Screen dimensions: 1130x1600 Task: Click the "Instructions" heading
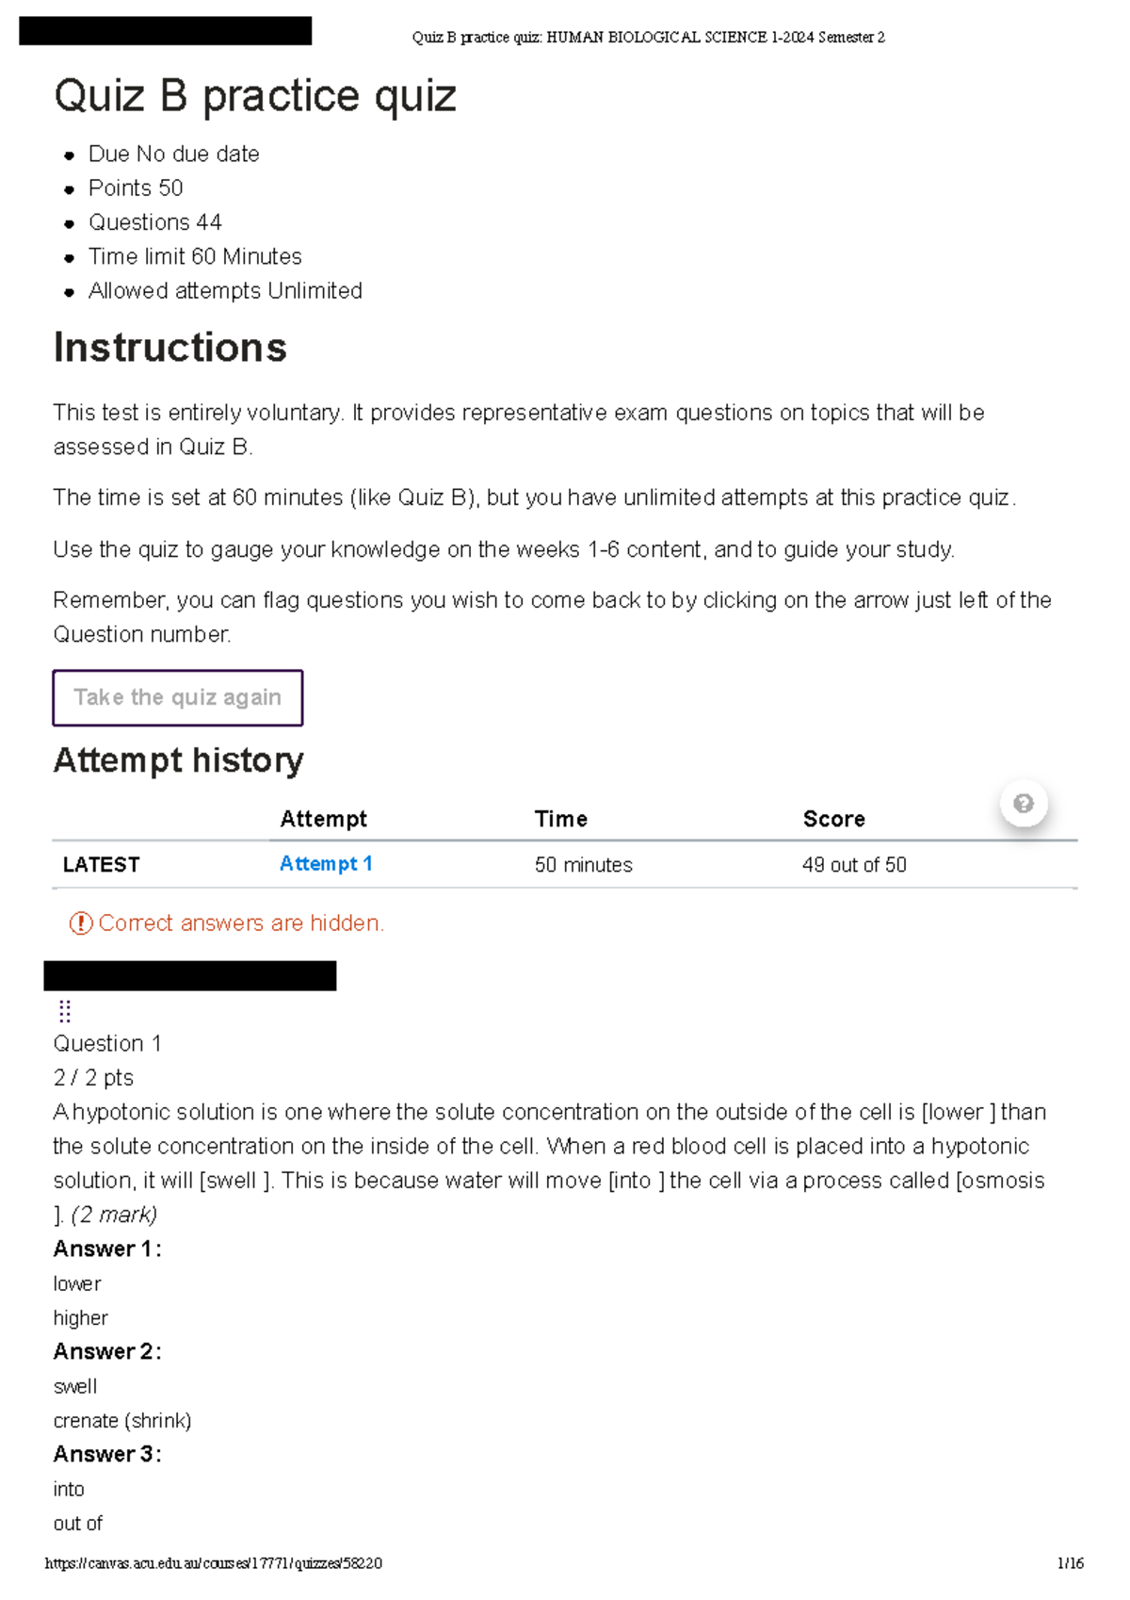tap(171, 348)
